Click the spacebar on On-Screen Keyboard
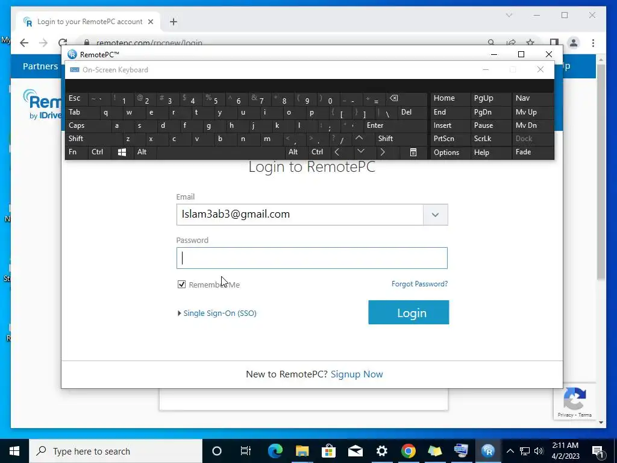Screen dimensions: 617x463 (x=221, y=152)
